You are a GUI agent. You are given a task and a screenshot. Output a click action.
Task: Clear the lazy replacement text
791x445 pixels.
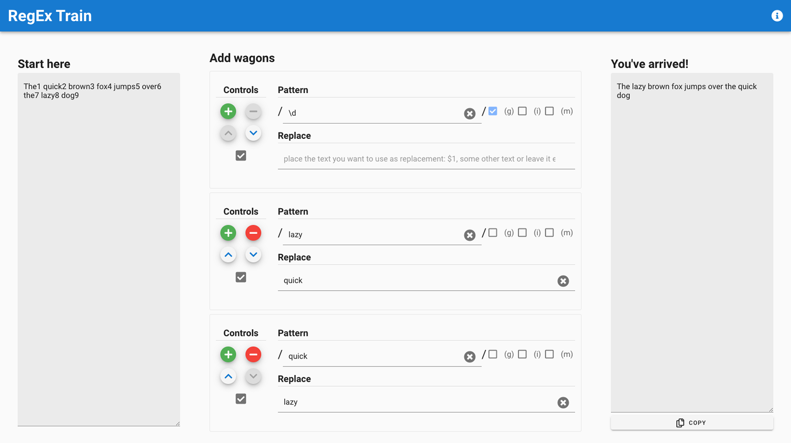pyautogui.click(x=563, y=402)
